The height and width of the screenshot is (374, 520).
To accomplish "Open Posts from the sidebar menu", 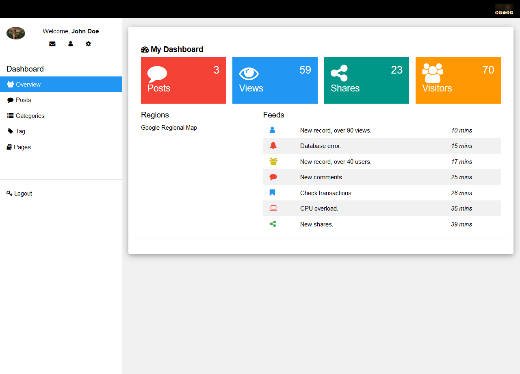I will click(x=23, y=100).
